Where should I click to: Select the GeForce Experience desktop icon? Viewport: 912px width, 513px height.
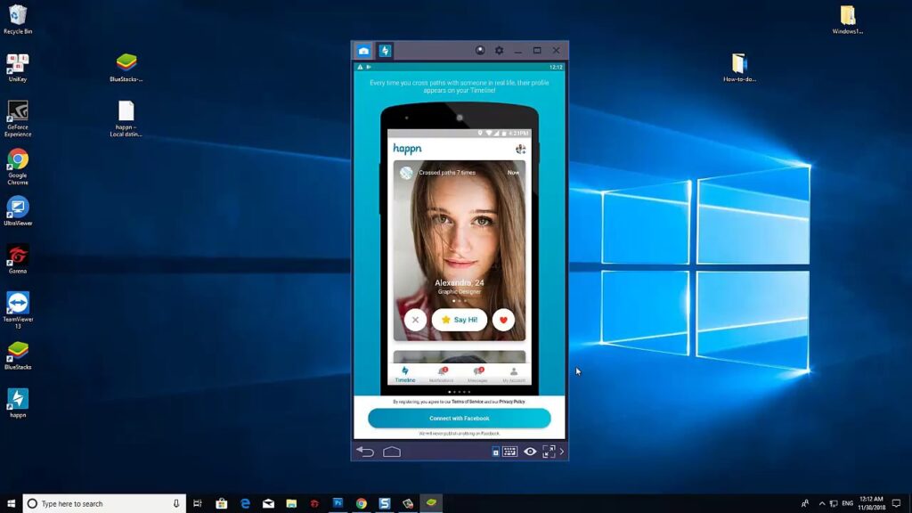point(18,118)
